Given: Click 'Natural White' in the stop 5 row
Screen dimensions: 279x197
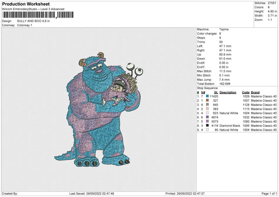Looking at the screenshot, I should pos(229,113).
